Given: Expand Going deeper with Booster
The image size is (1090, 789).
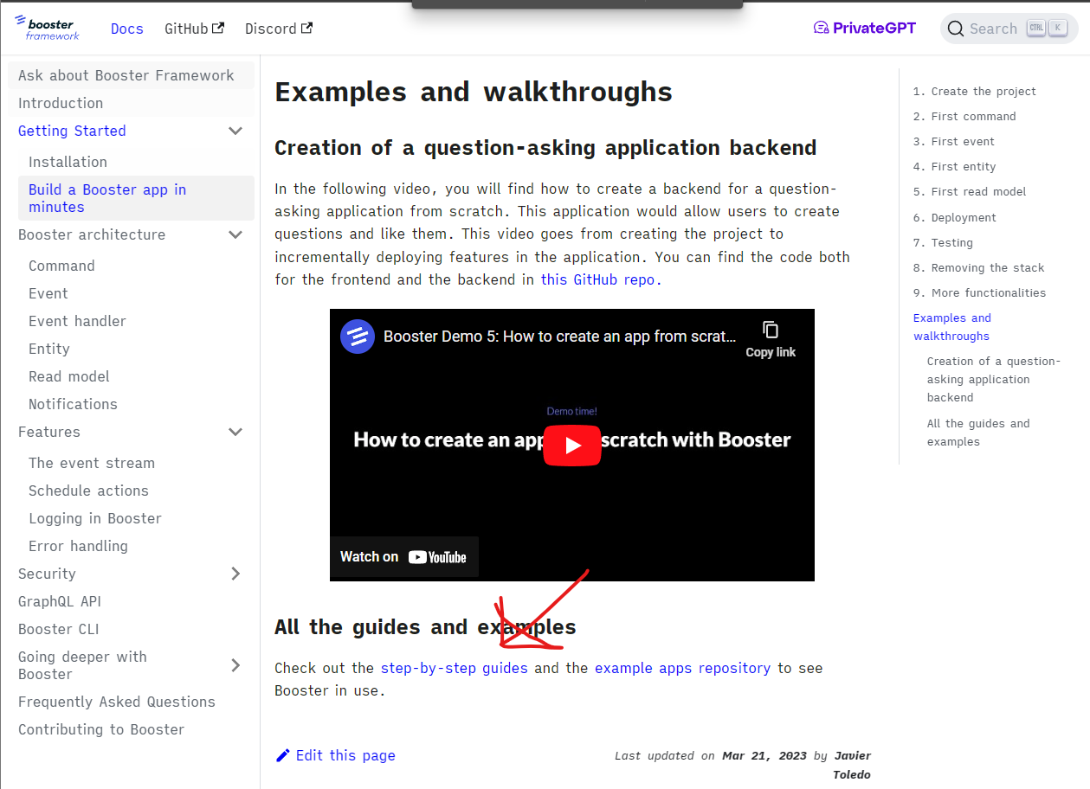Looking at the screenshot, I should [235, 665].
